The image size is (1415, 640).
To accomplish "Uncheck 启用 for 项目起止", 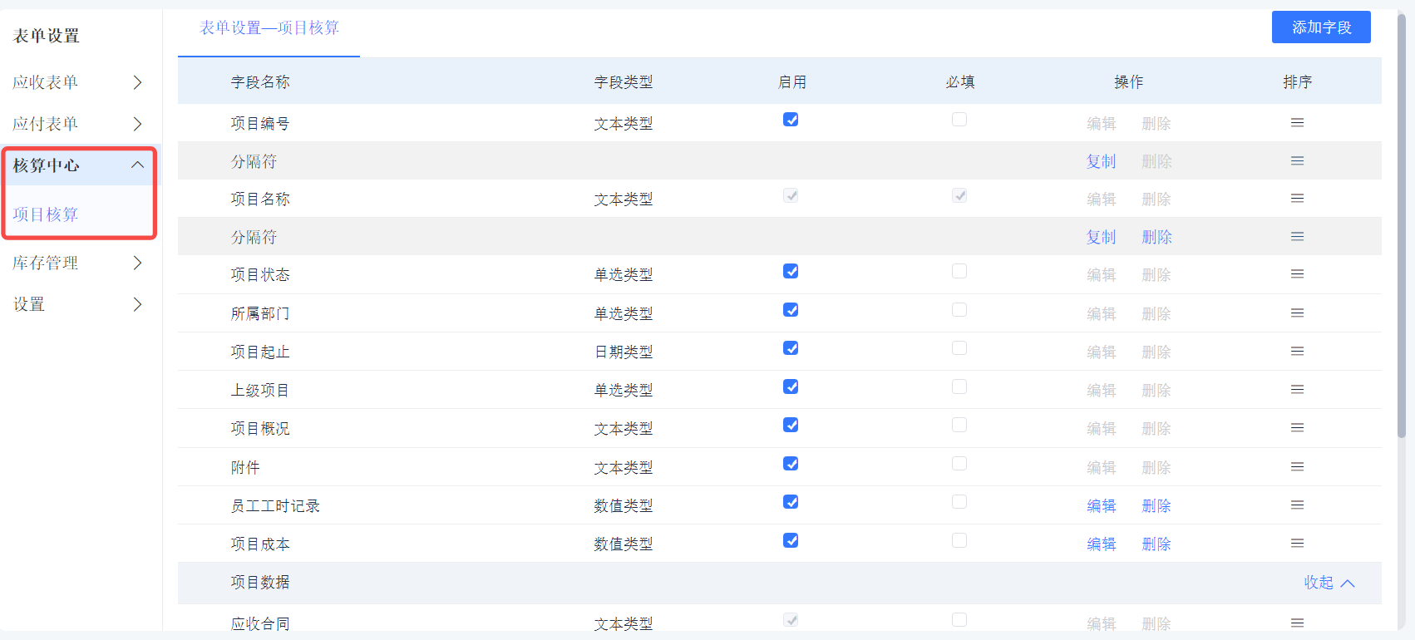I will tap(791, 348).
